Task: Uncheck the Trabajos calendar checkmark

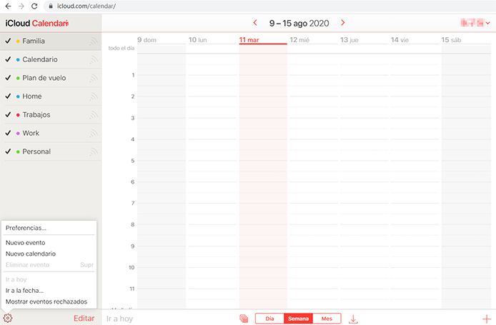Action: [x=9, y=114]
